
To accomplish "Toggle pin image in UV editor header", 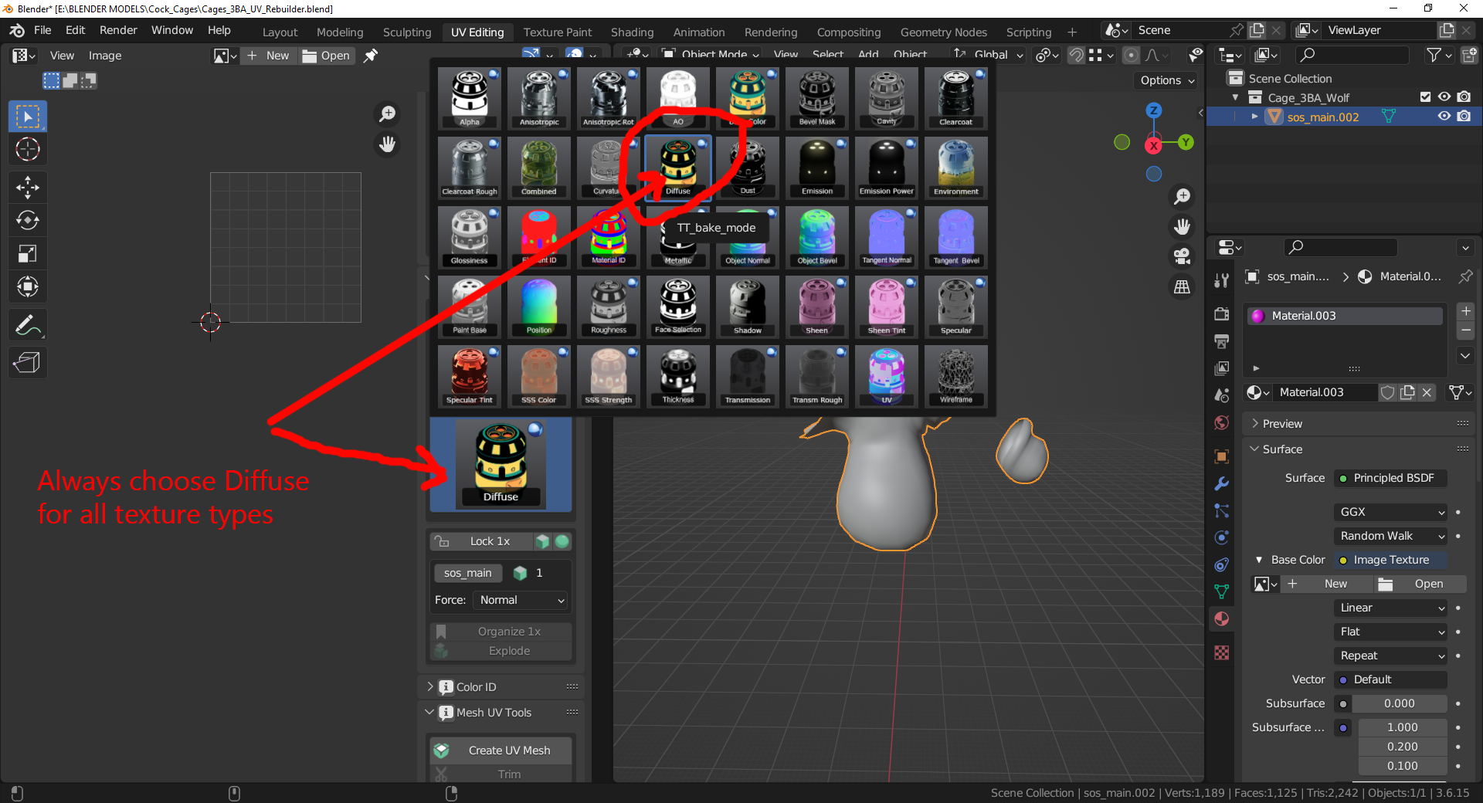I will 371,56.
